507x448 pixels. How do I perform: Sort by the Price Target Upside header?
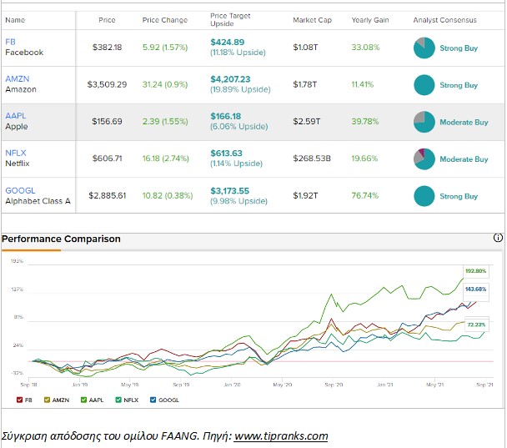[x=230, y=20]
